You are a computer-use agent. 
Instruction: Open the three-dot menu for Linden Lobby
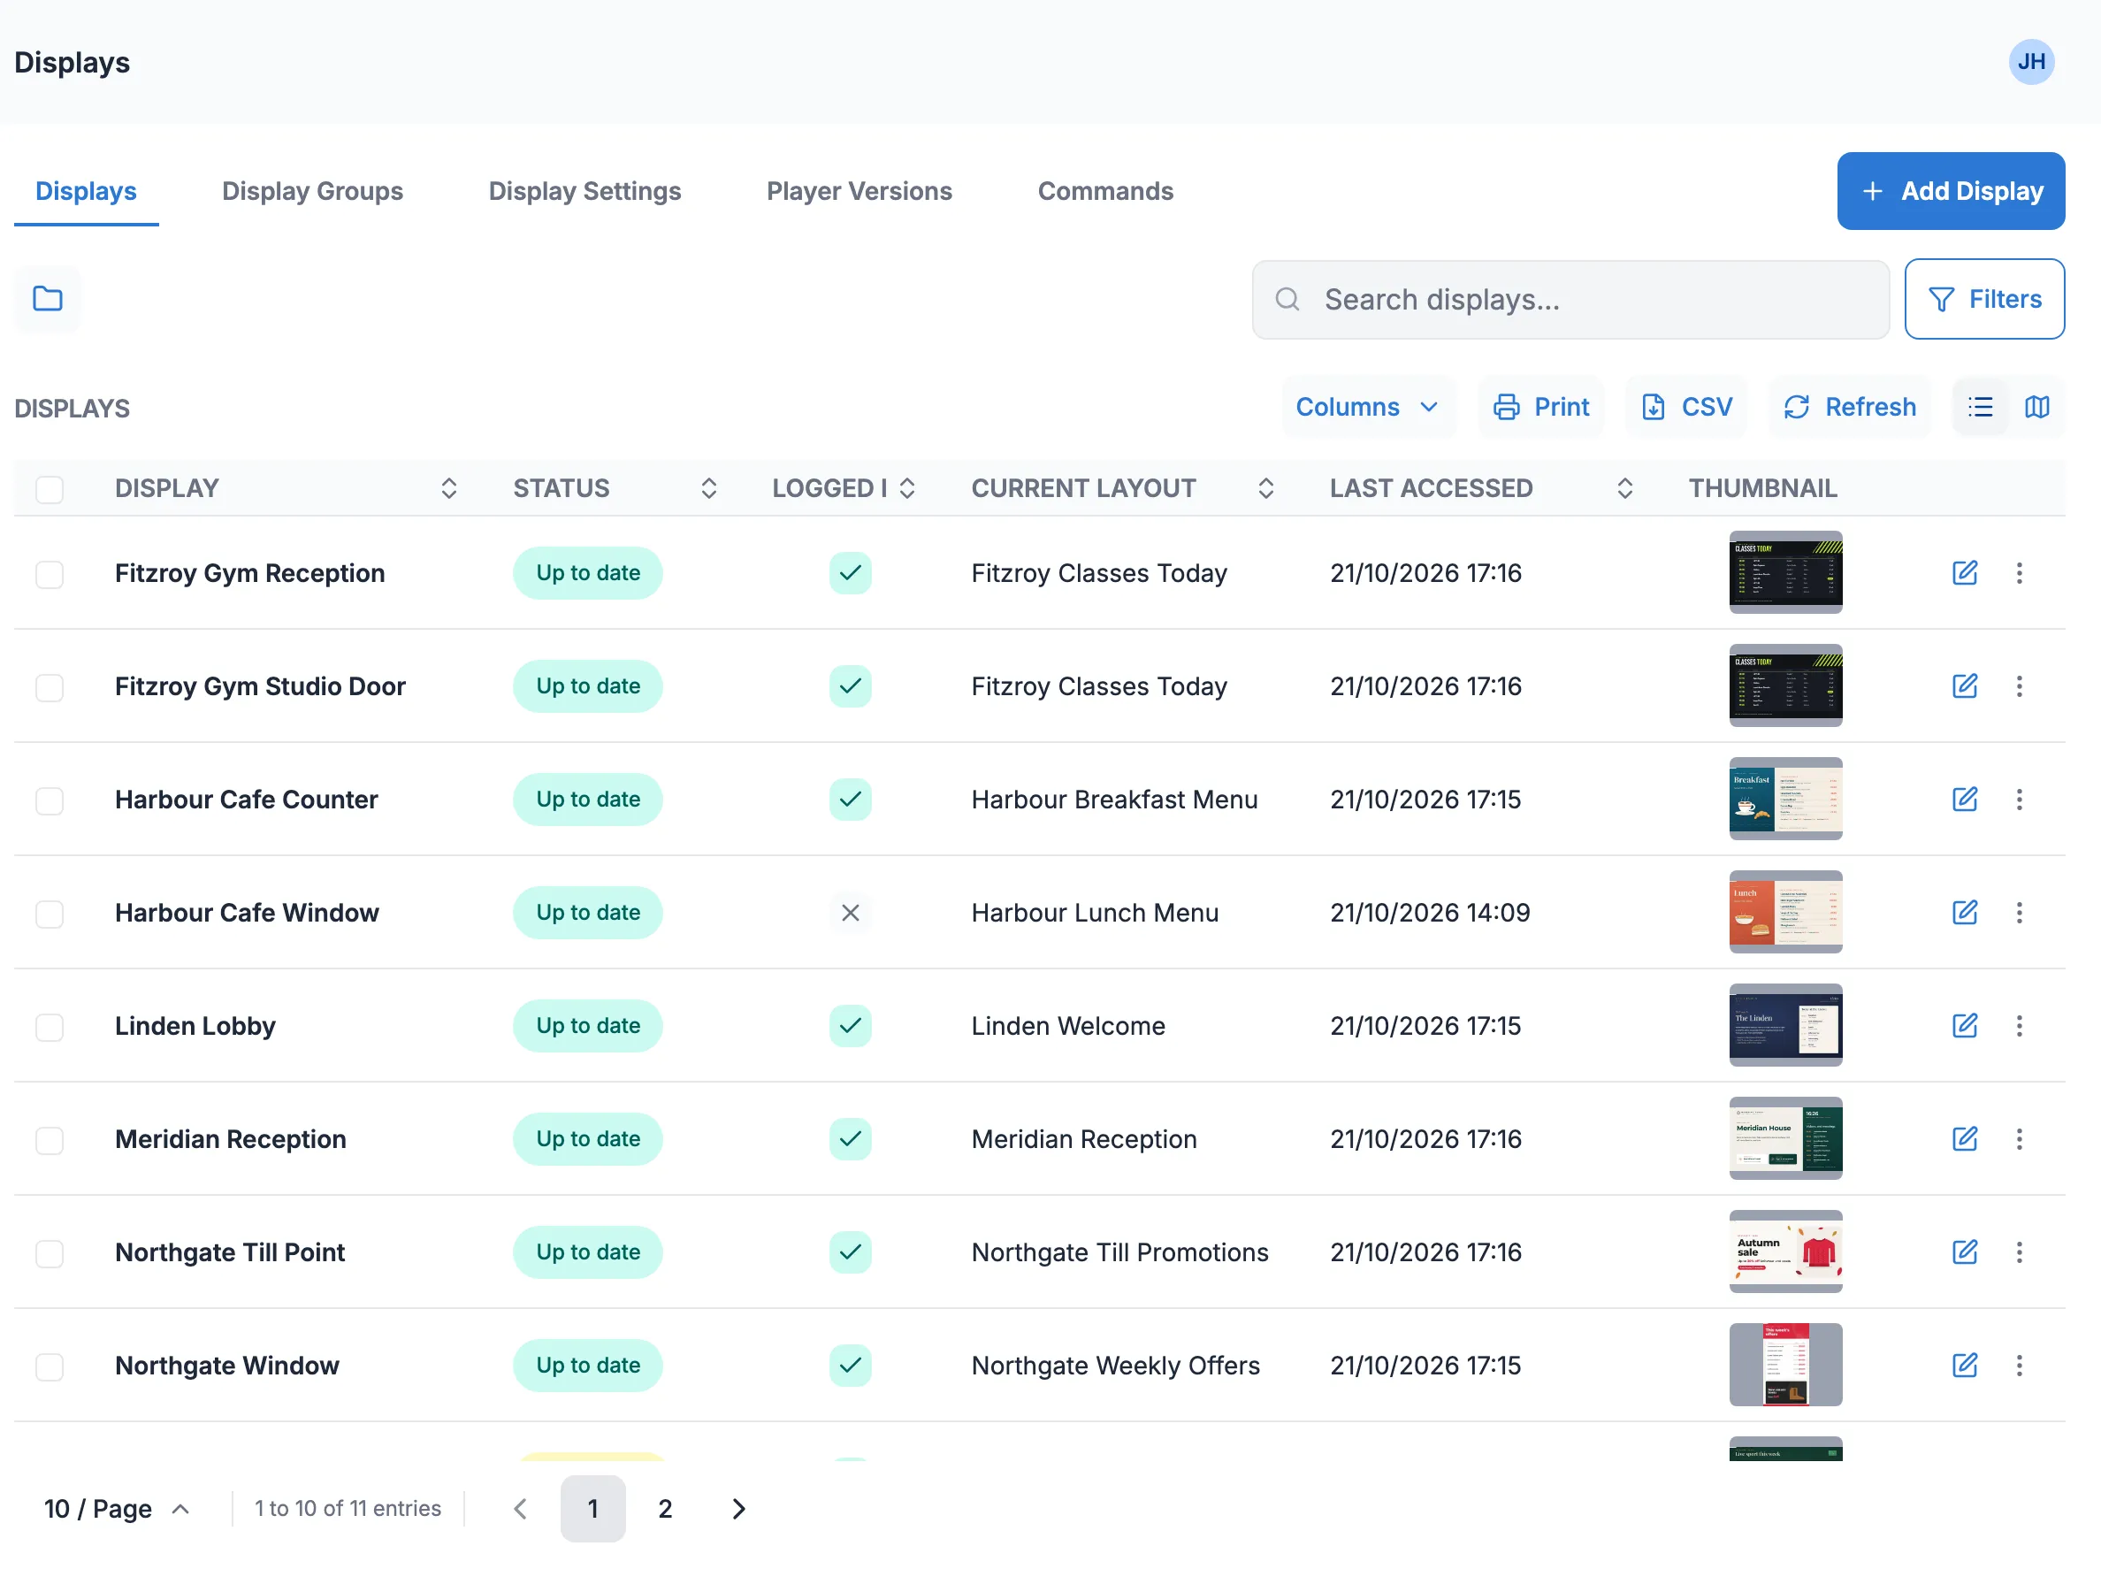[x=2020, y=1026]
